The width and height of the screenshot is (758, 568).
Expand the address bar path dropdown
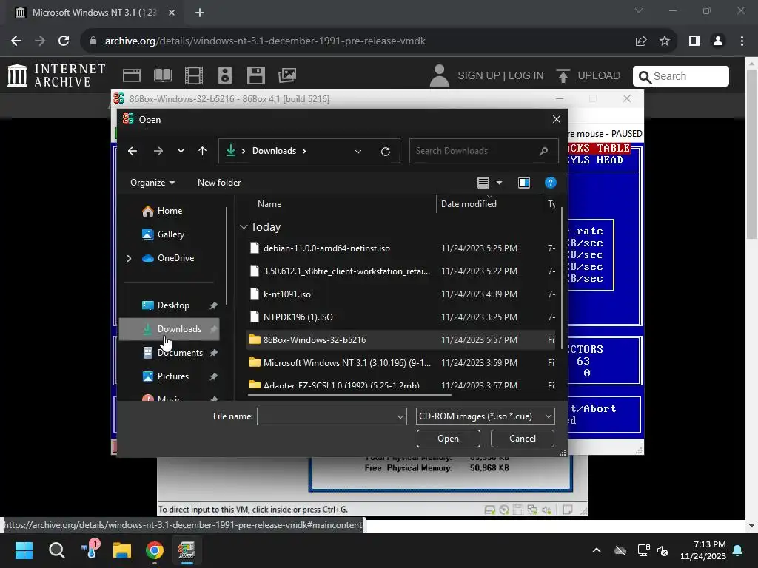click(358, 151)
